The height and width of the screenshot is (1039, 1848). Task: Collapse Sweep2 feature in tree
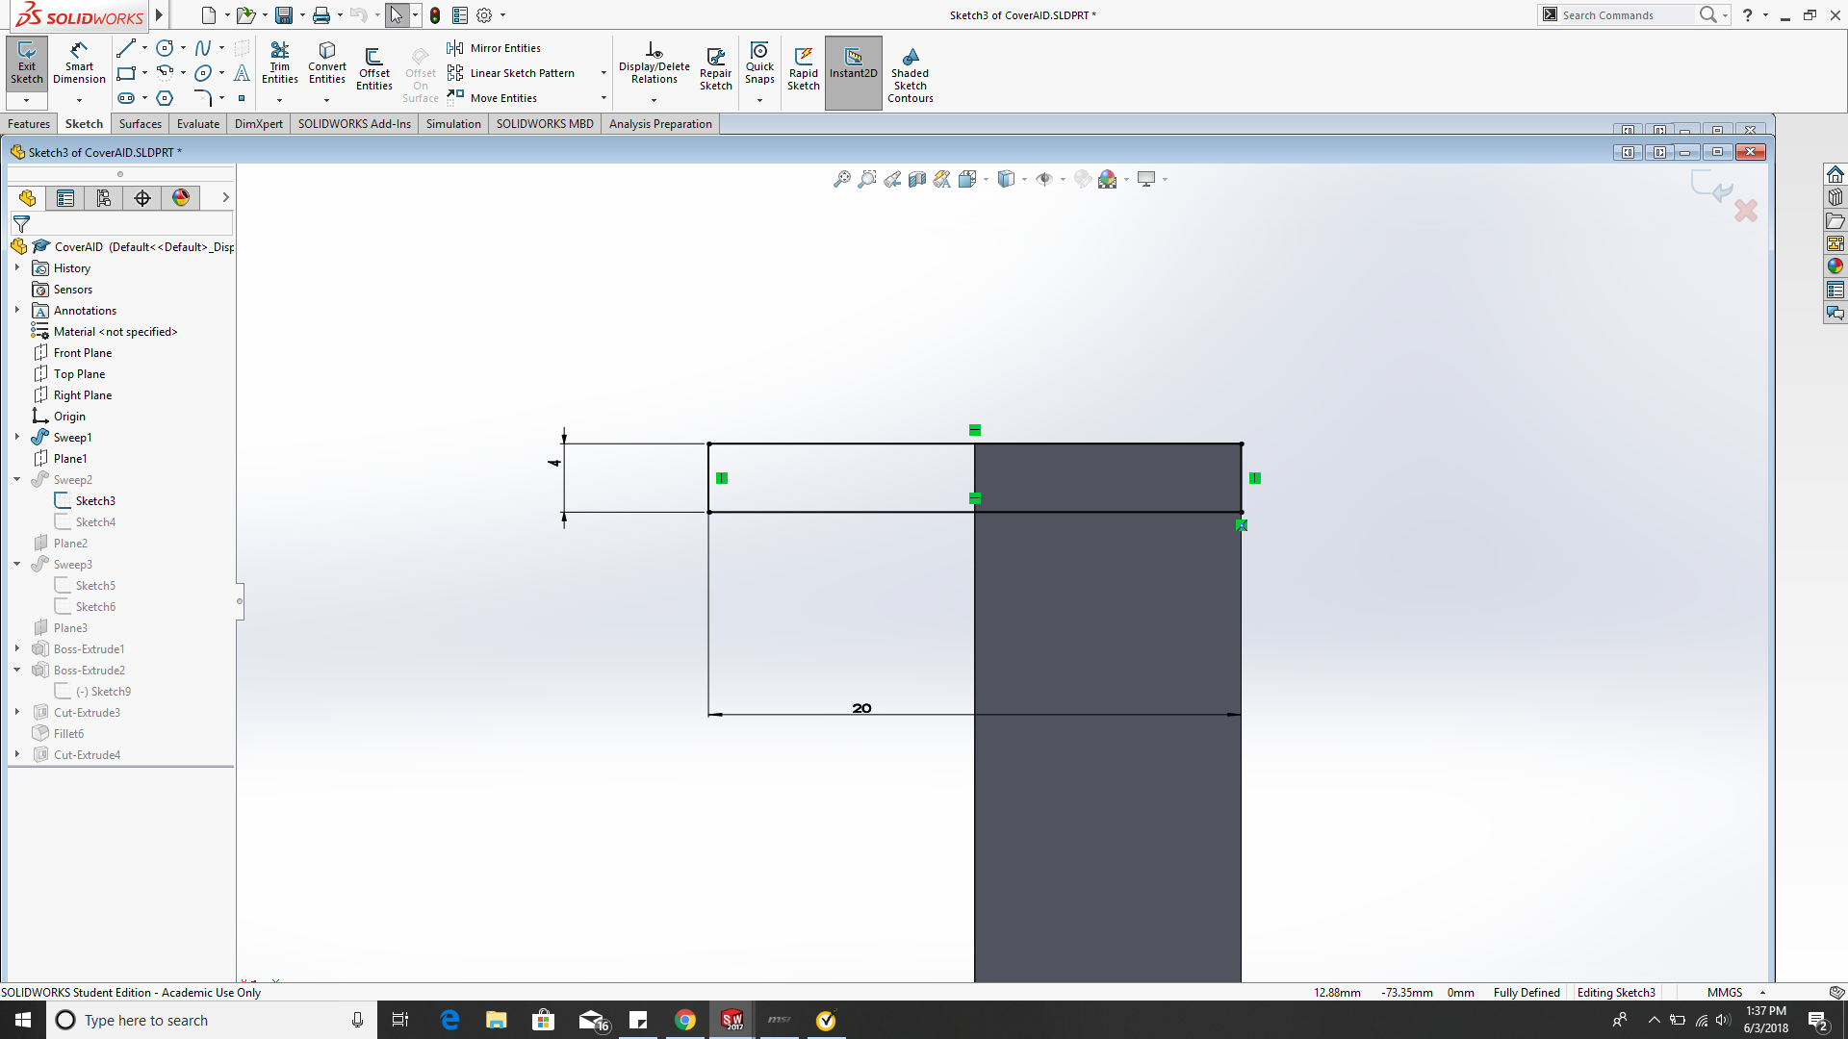click(x=17, y=479)
